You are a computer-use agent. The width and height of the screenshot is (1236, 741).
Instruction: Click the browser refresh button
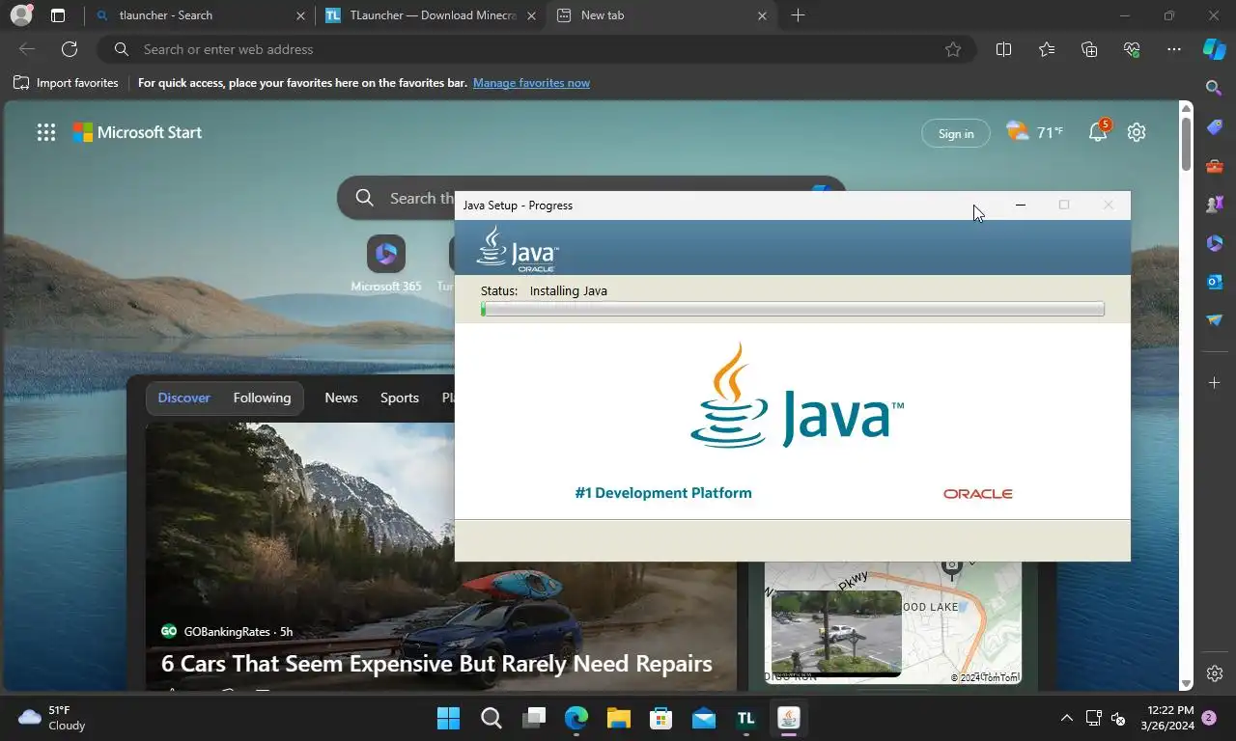pos(70,49)
